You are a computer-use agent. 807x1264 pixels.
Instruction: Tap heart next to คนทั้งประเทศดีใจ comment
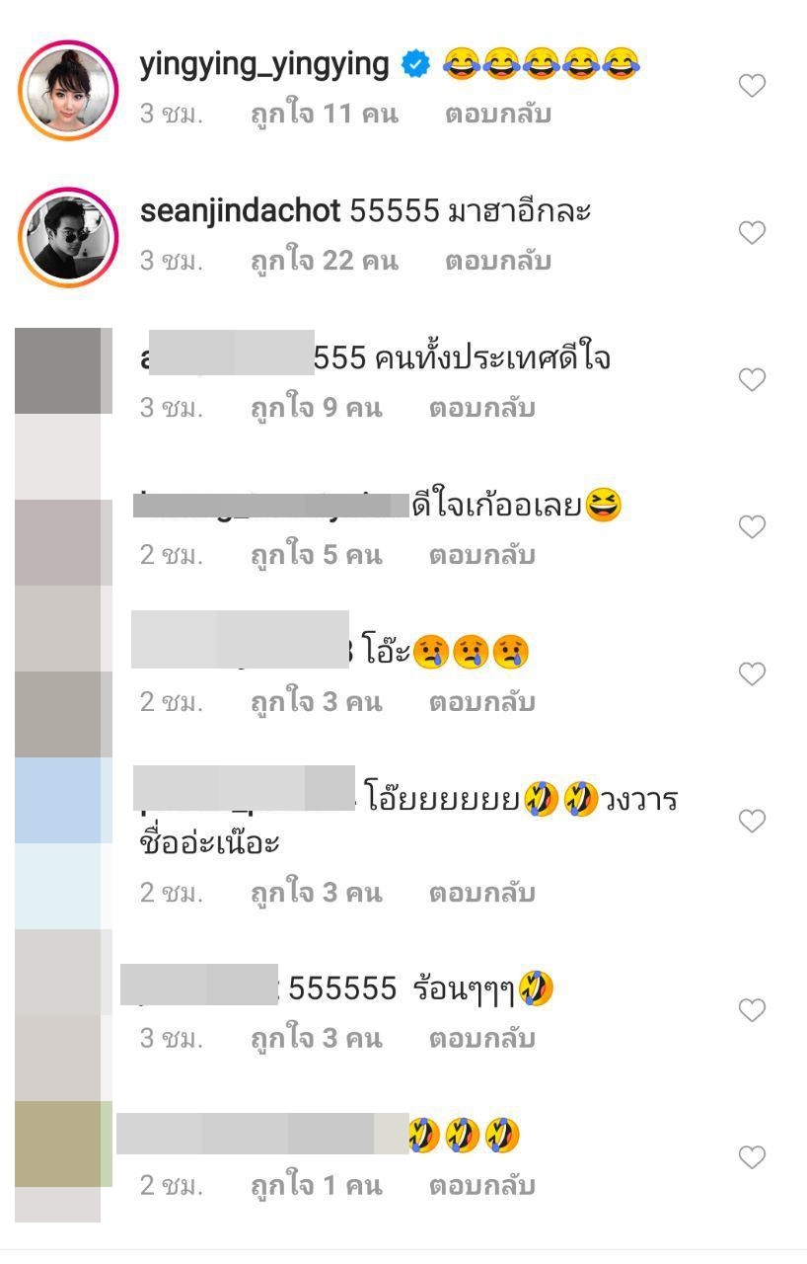tap(753, 380)
